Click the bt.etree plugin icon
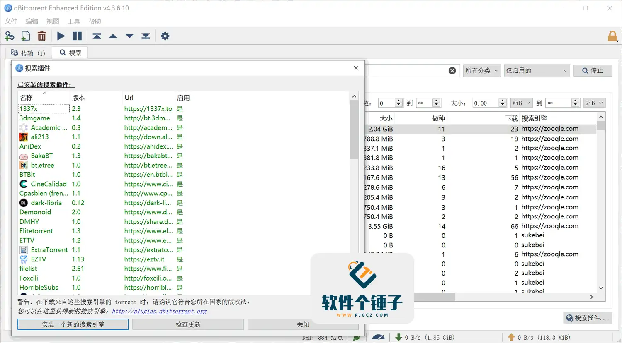622x343 pixels. click(24, 165)
